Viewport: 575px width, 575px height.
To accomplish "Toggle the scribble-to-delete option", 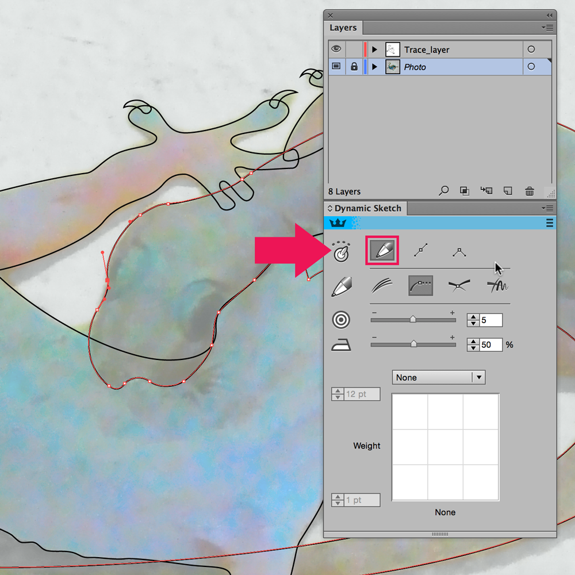I will pyautogui.click(x=497, y=286).
